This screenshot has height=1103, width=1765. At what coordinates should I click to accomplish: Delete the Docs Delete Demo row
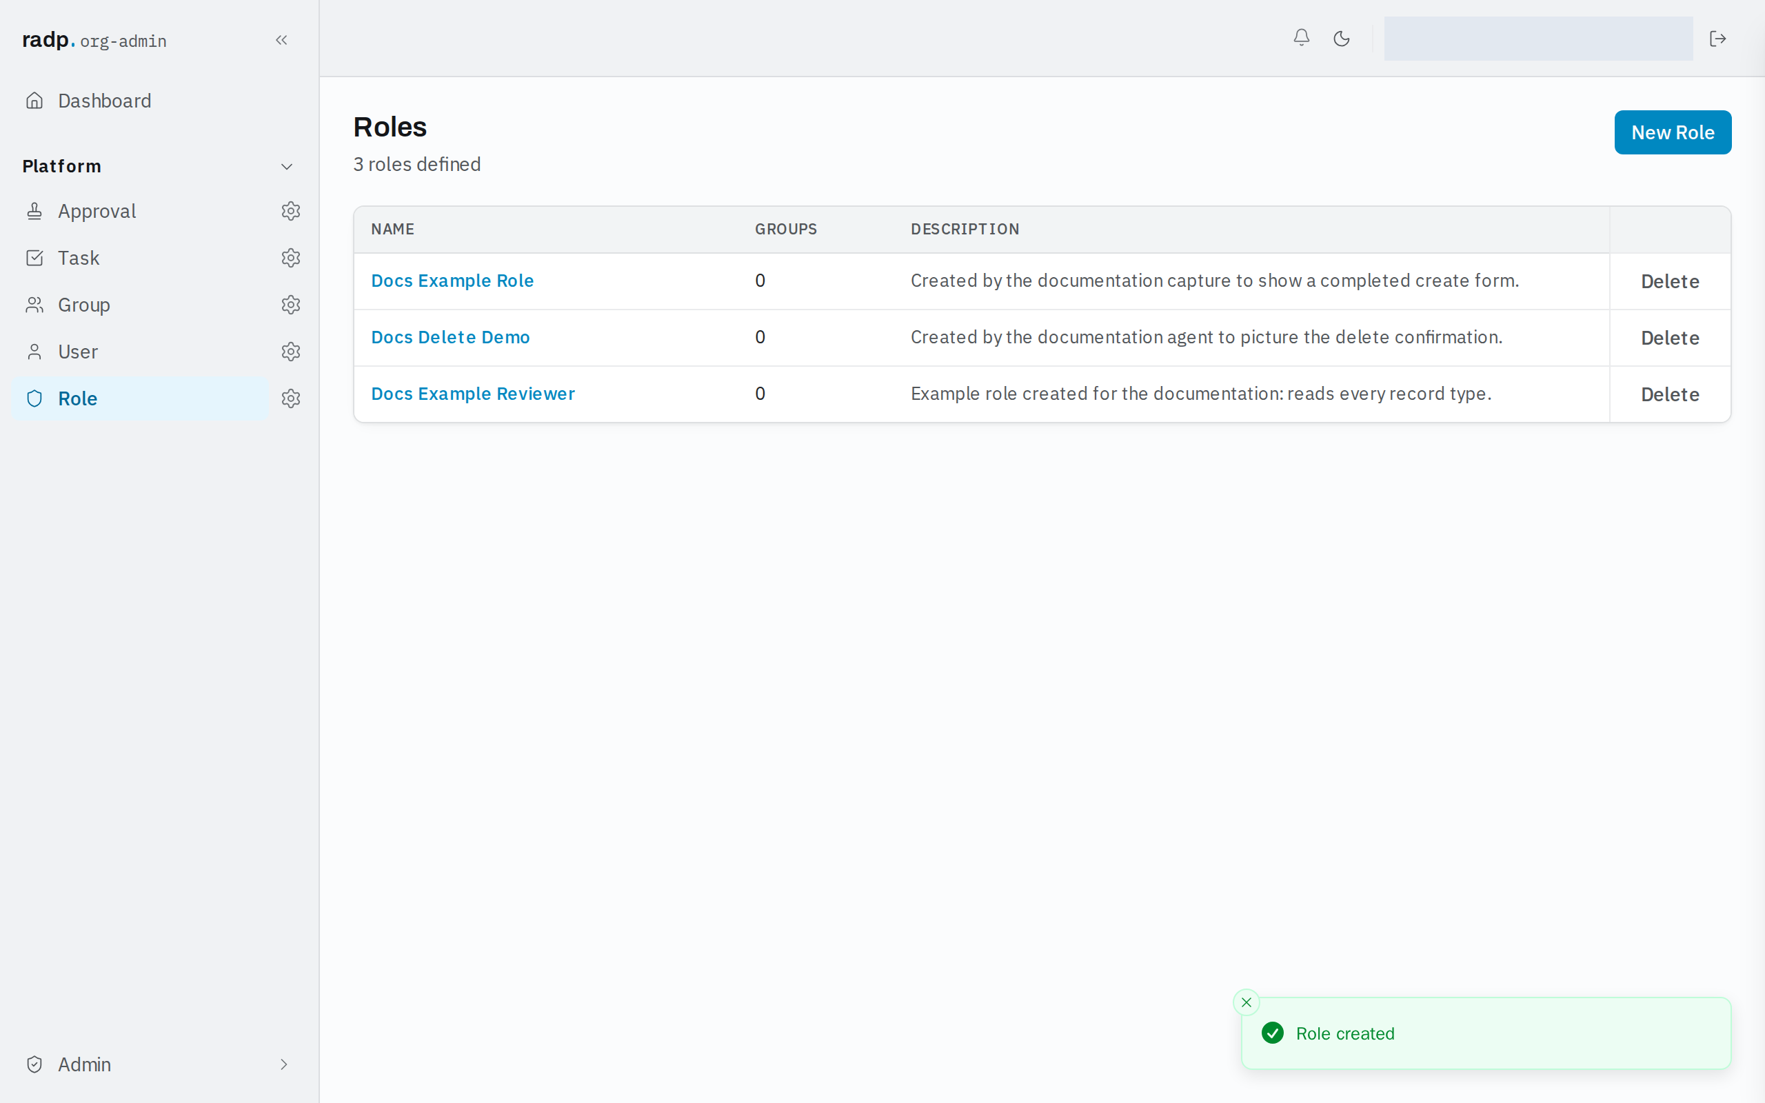point(1669,338)
